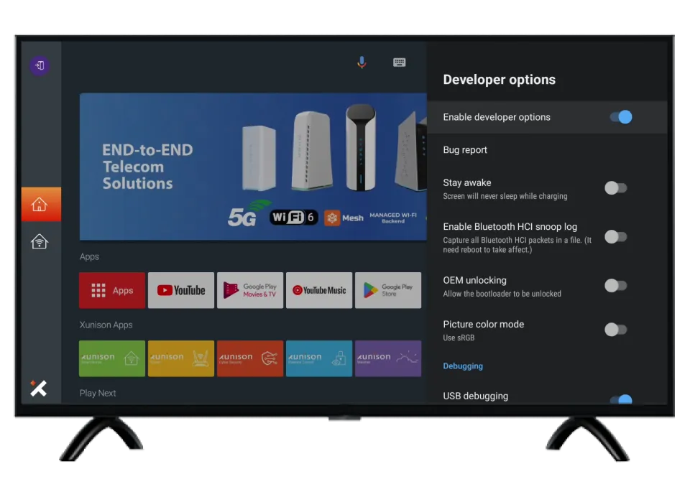The height and width of the screenshot is (502, 690).
Task: Click the purple sign-in icon in the sidebar
Action: pyautogui.click(x=40, y=65)
